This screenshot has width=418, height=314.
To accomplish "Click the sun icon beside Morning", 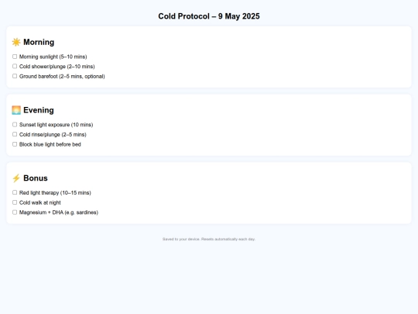I will point(16,42).
